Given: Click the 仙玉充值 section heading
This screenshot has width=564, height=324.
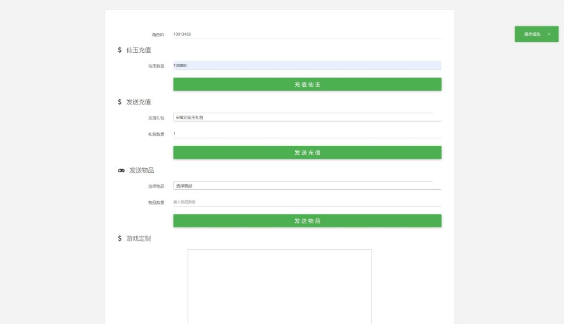Looking at the screenshot, I should [139, 50].
